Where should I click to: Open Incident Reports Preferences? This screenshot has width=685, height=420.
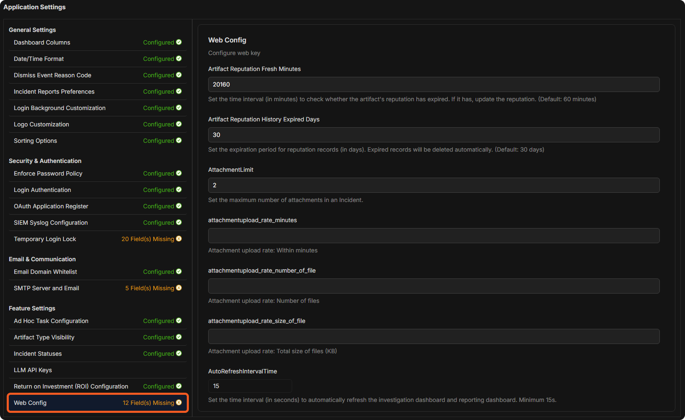click(97, 92)
